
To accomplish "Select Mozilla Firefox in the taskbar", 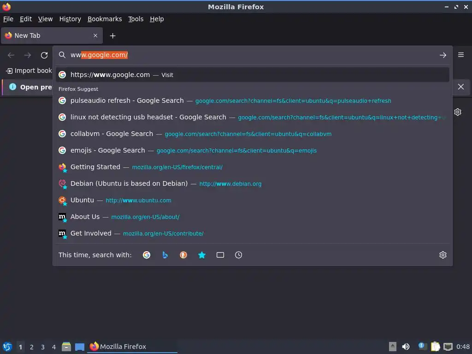I will 132,347.
